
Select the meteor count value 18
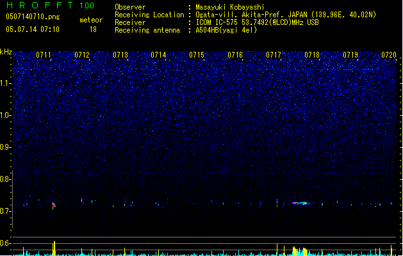point(93,29)
